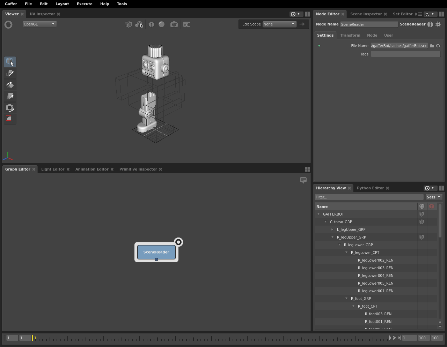Click the shading sphere icon in Viewer
The height and width of the screenshot is (347, 447).
point(161,24)
